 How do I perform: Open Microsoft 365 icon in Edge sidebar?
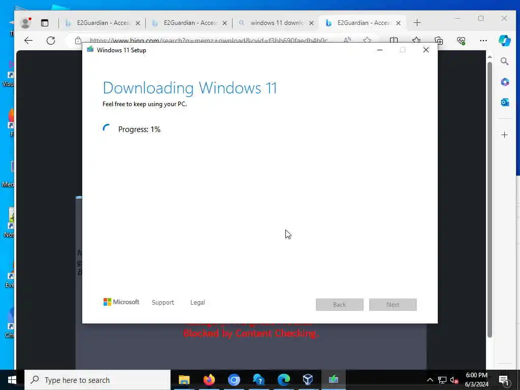click(x=504, y=82)
